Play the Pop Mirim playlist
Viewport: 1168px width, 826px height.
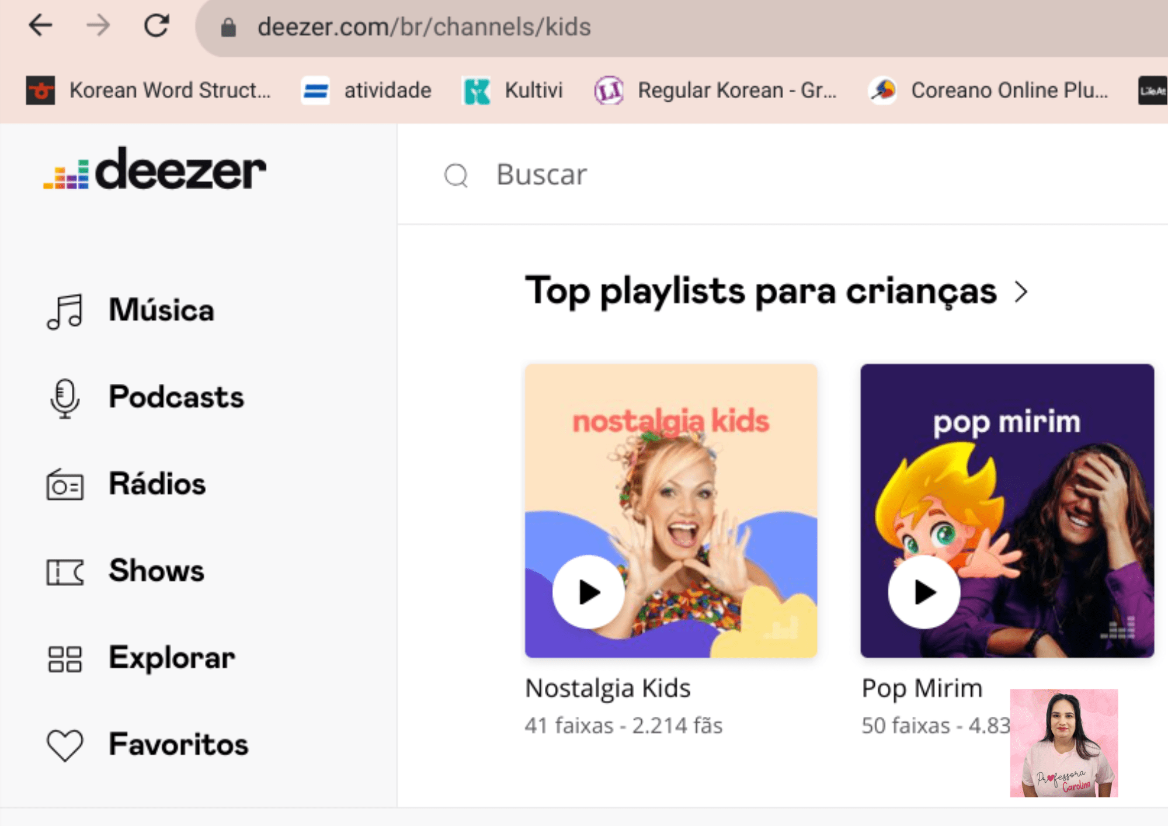click(x=924, y=592)
